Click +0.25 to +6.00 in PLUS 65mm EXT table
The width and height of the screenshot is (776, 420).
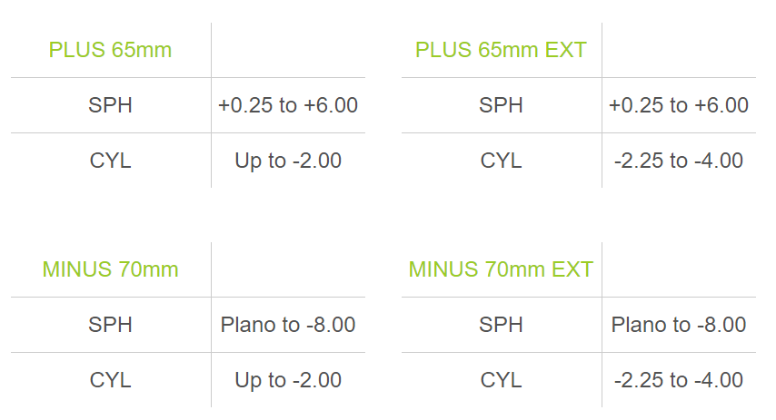[679, 105]
